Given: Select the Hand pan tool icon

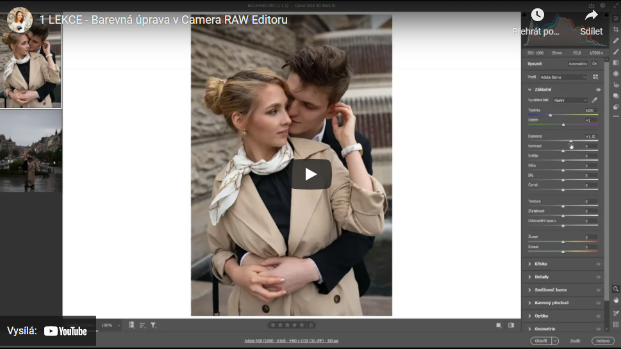Looking at the screenshot, I should point(616,300).
